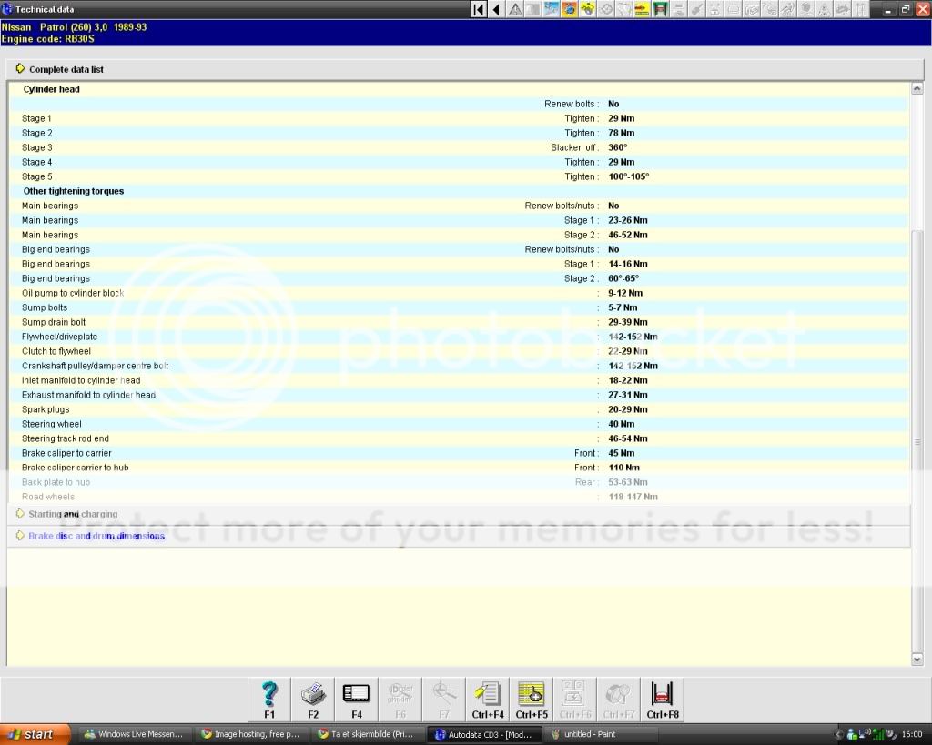Viewport: 932px width, 745px height.
Task: Switch to Windows Live Messenger taskbar item
Action: tap(133, 734)
